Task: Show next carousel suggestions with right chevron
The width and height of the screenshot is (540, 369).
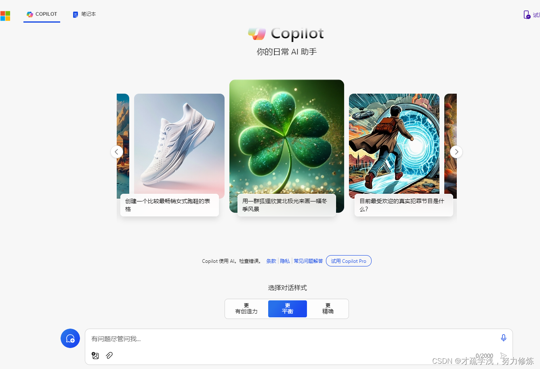Action: 456,152
